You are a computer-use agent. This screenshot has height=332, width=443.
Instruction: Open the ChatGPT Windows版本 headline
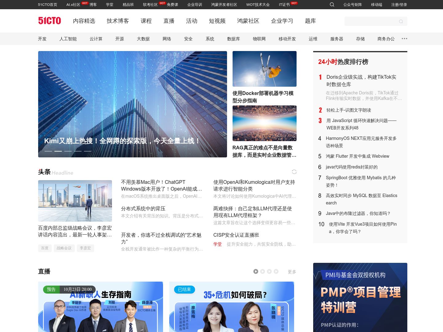[162, 185]
